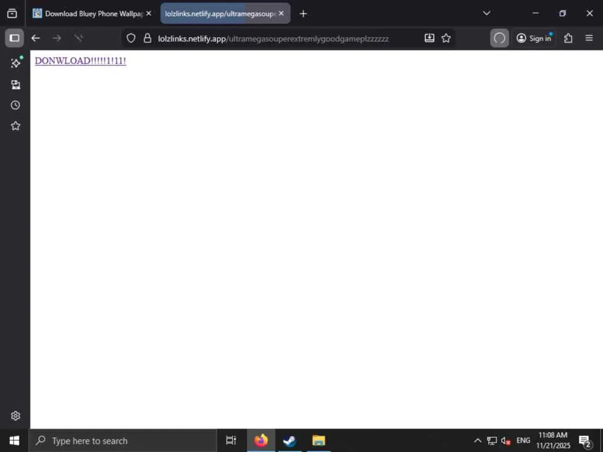This screenshot has width=603, height=452.
Task: Open the History sidebar clock icon
Action: point(15,105)
